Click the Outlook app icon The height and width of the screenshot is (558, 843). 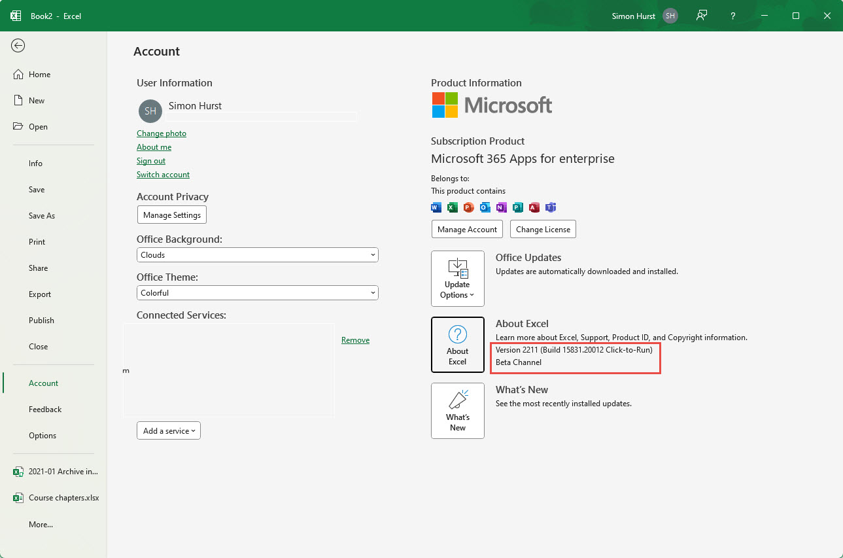click(x=485, y=207)
